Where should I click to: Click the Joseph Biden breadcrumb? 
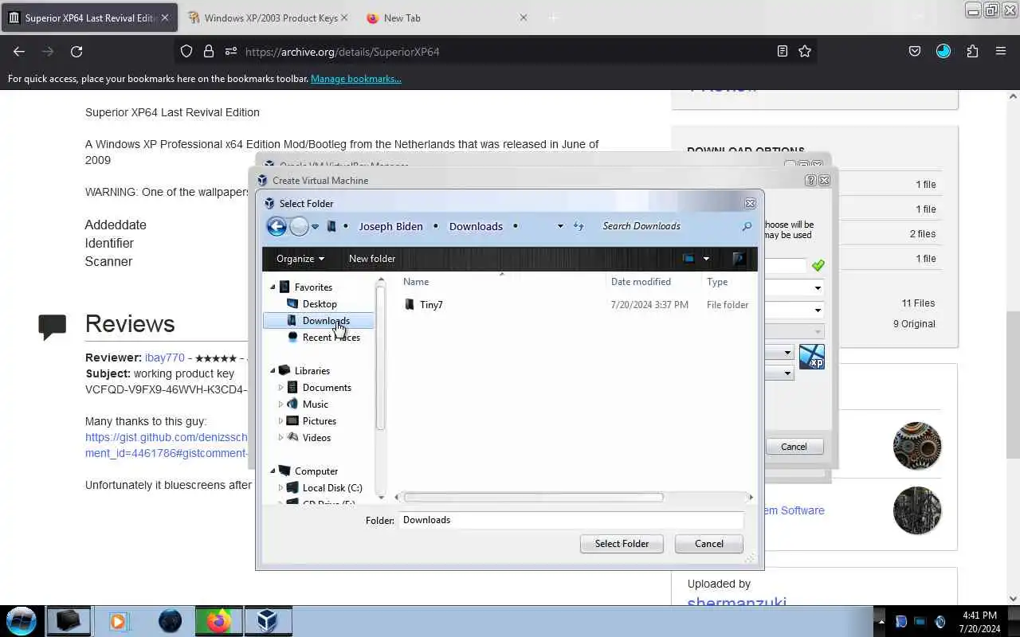tap(390, 226)
